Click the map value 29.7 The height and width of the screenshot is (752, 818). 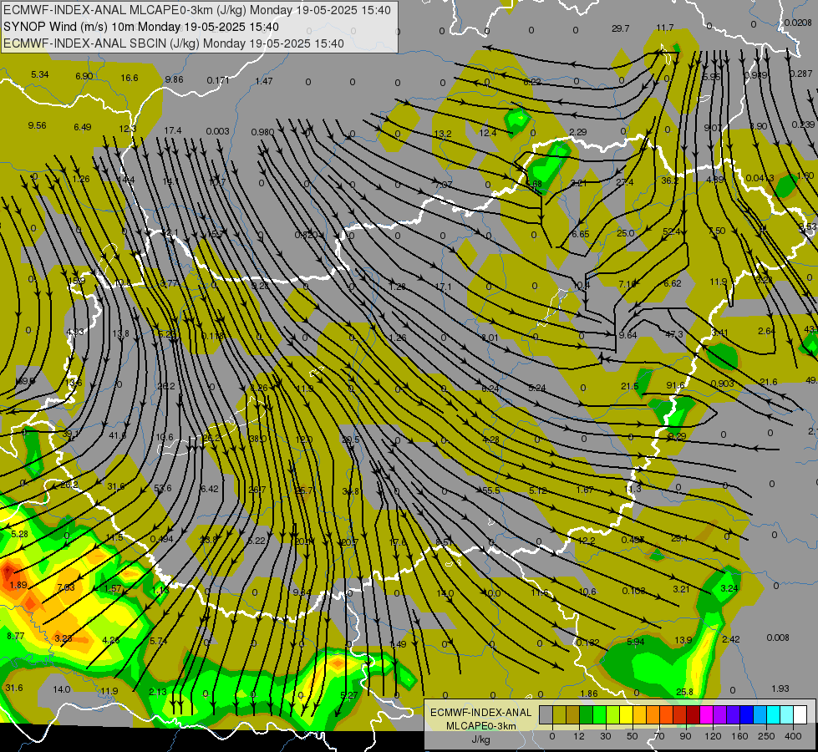[x=620, y=28]
